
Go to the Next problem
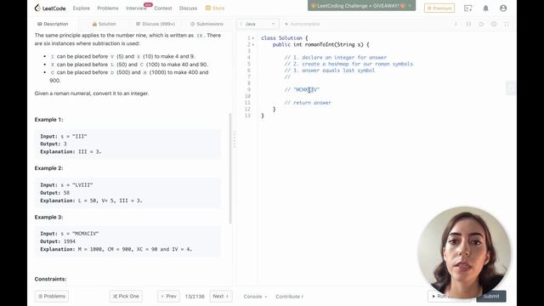[x=221, y=297]
